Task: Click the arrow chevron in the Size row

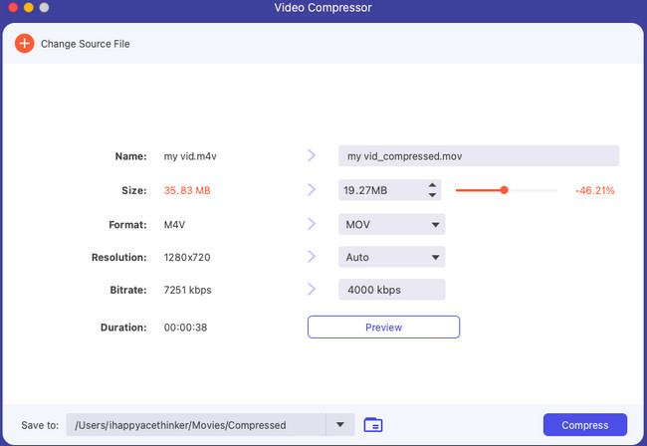Action: coord(312,190)
